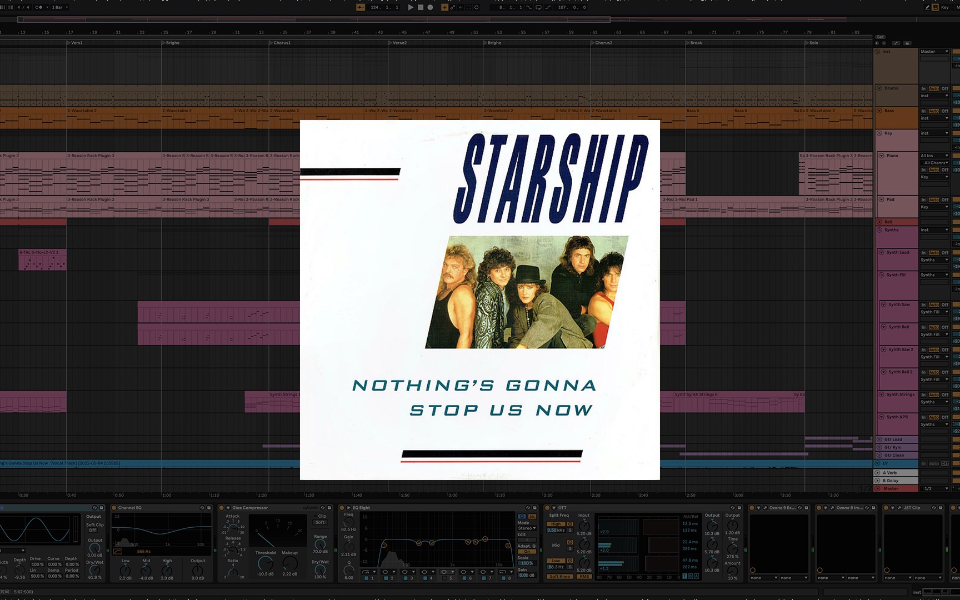The height and width of the screenshot is (600, 960).
Task: Click the loop length 107. 0. 0 field
Action: (571, 7)
